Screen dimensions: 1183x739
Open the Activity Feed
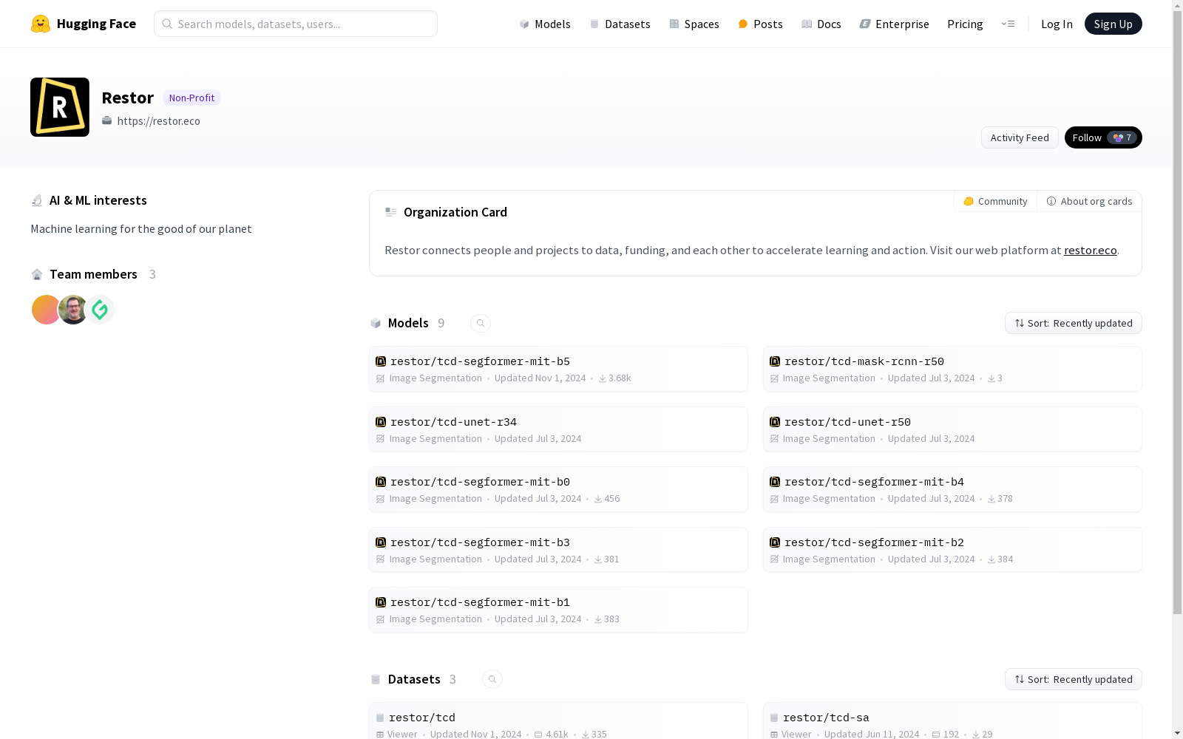tap(1020, 137)
